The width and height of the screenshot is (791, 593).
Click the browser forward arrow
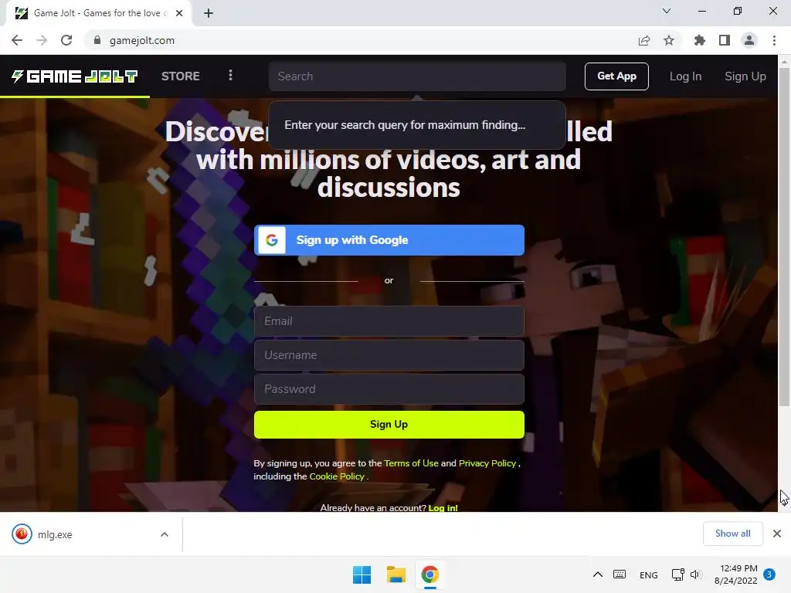pyautogui.click(x=42, y=40)
